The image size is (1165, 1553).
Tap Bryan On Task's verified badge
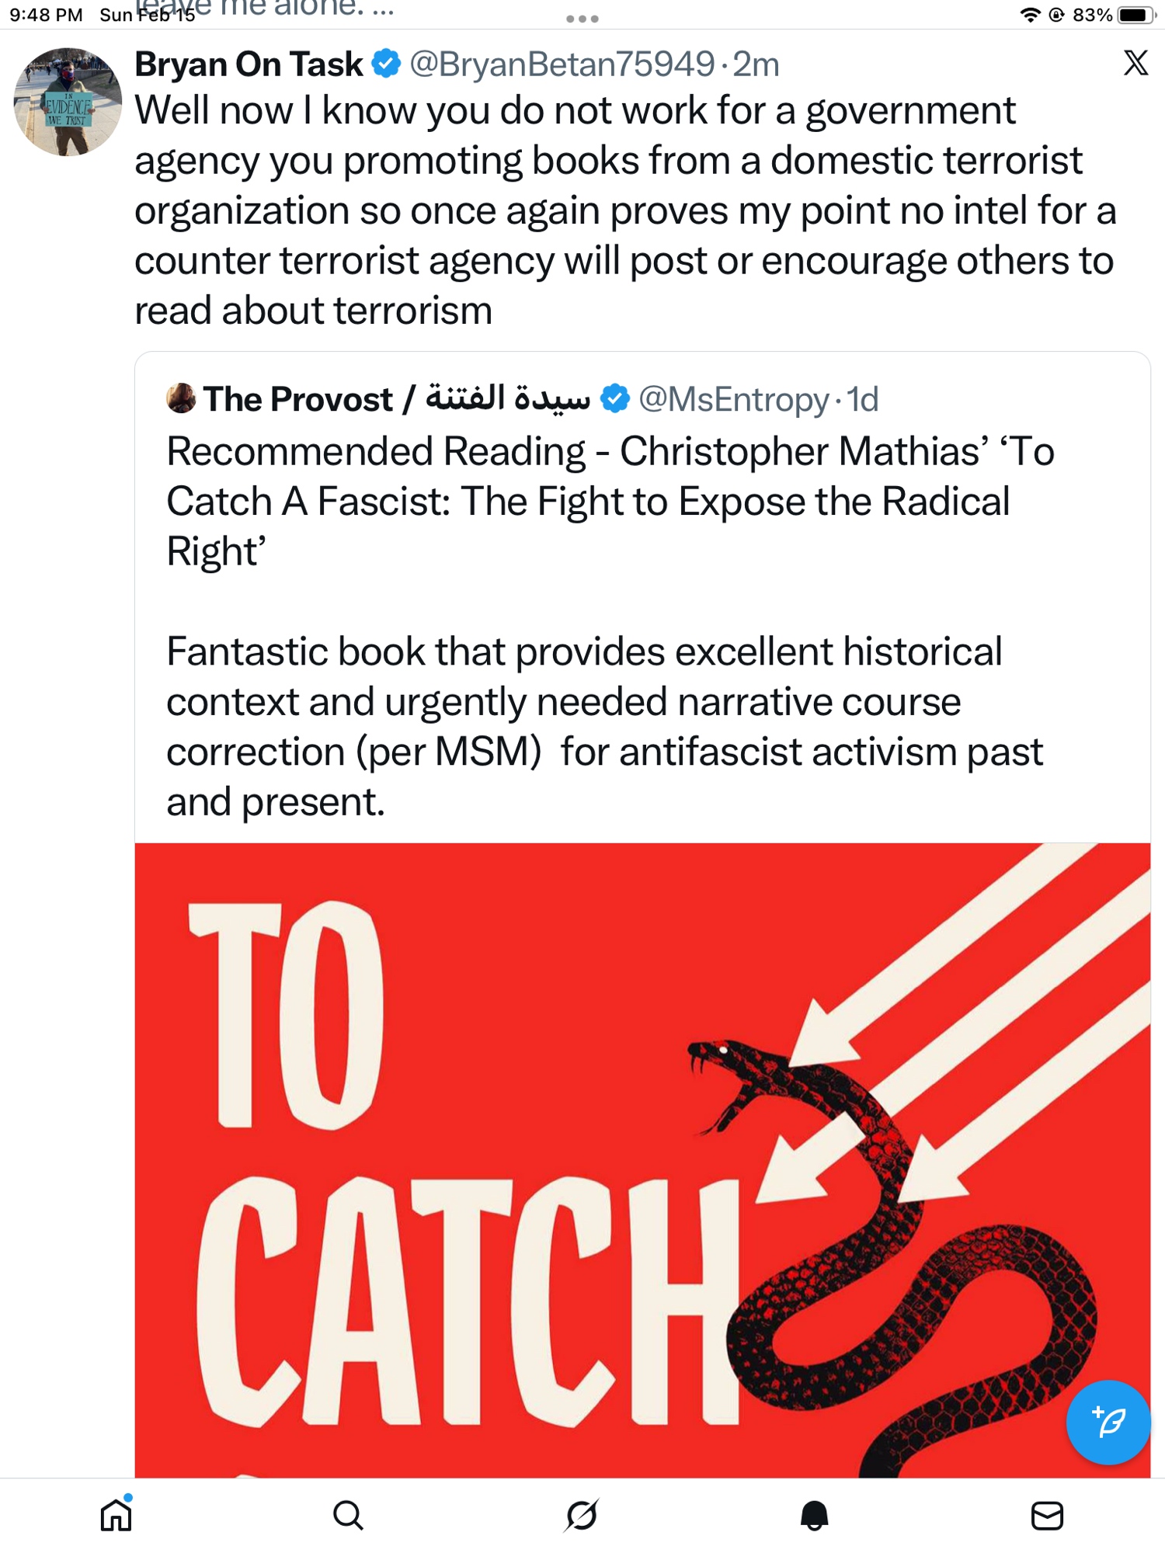pyautogui.click(x=386, y=64)
